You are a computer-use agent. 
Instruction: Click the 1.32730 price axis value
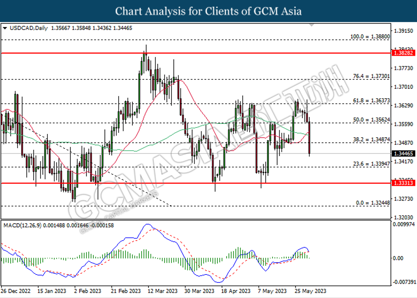403,199
